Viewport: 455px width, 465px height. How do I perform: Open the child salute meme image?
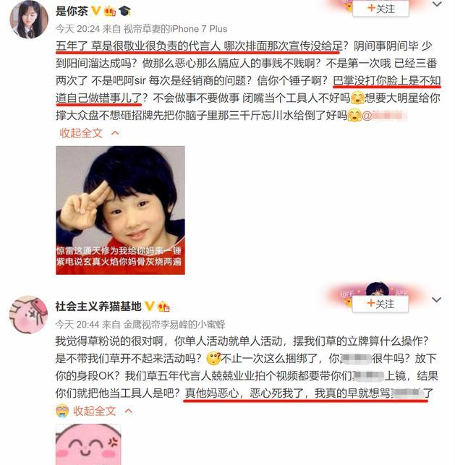point(120,210)
